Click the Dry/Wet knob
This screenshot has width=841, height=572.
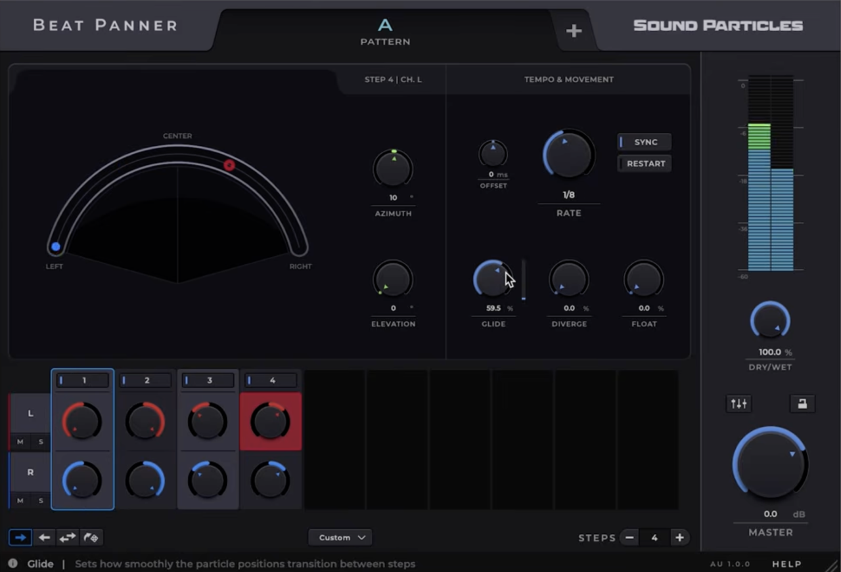[x=770, y=321]
